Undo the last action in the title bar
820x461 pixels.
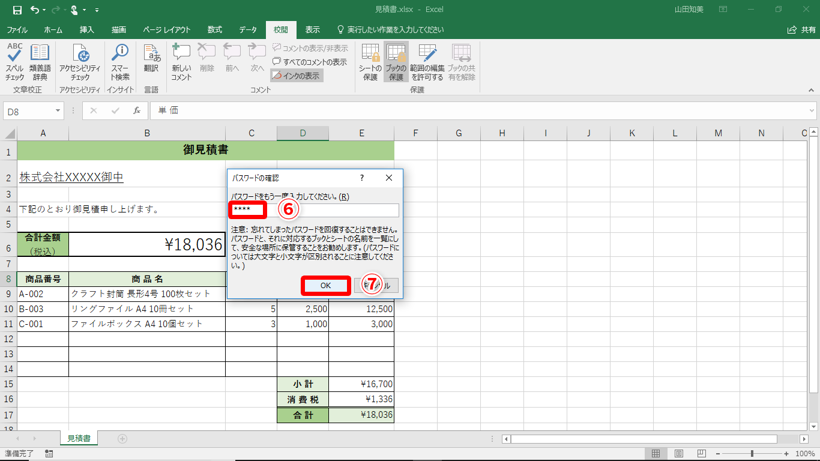pos(35,10)
